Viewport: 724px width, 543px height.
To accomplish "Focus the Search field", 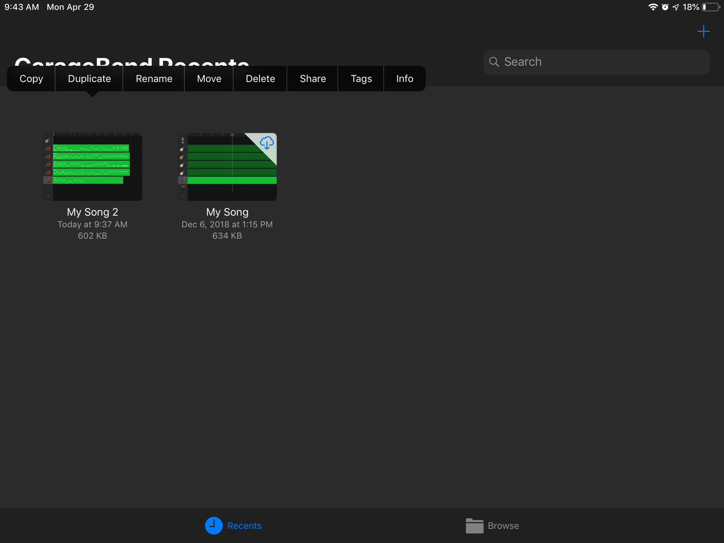I will [596, 62].
